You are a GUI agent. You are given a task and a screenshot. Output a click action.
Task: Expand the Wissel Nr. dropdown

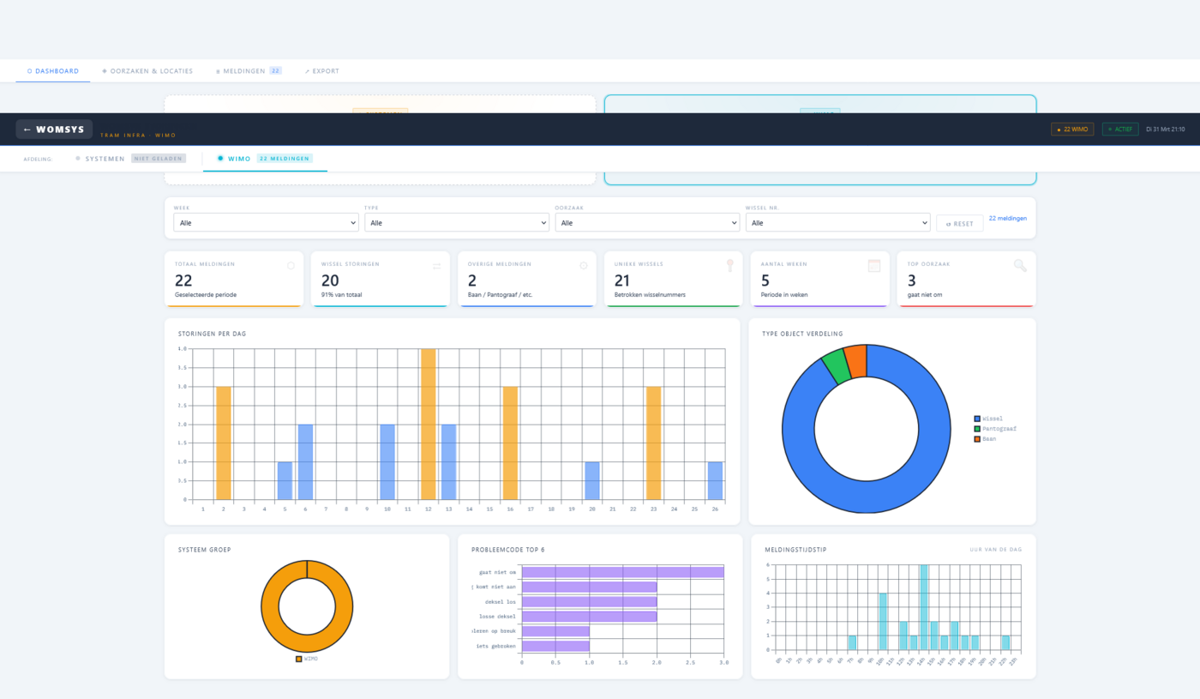coord(837,222)
